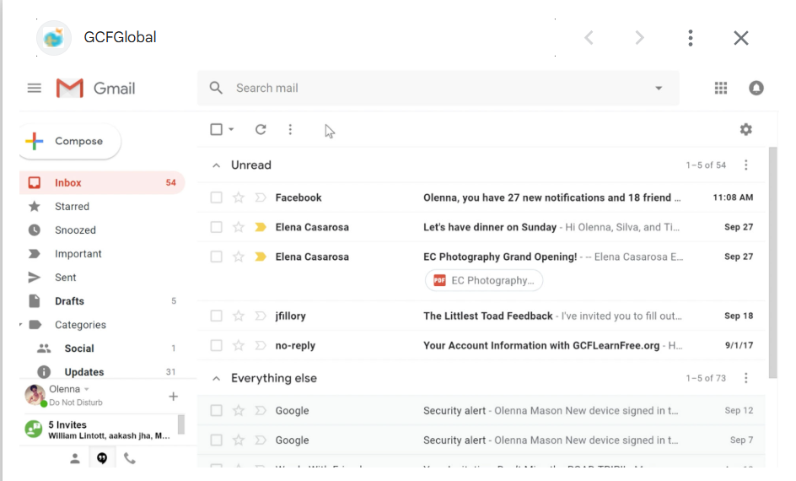Open the Starred folder

coord(102,206)
